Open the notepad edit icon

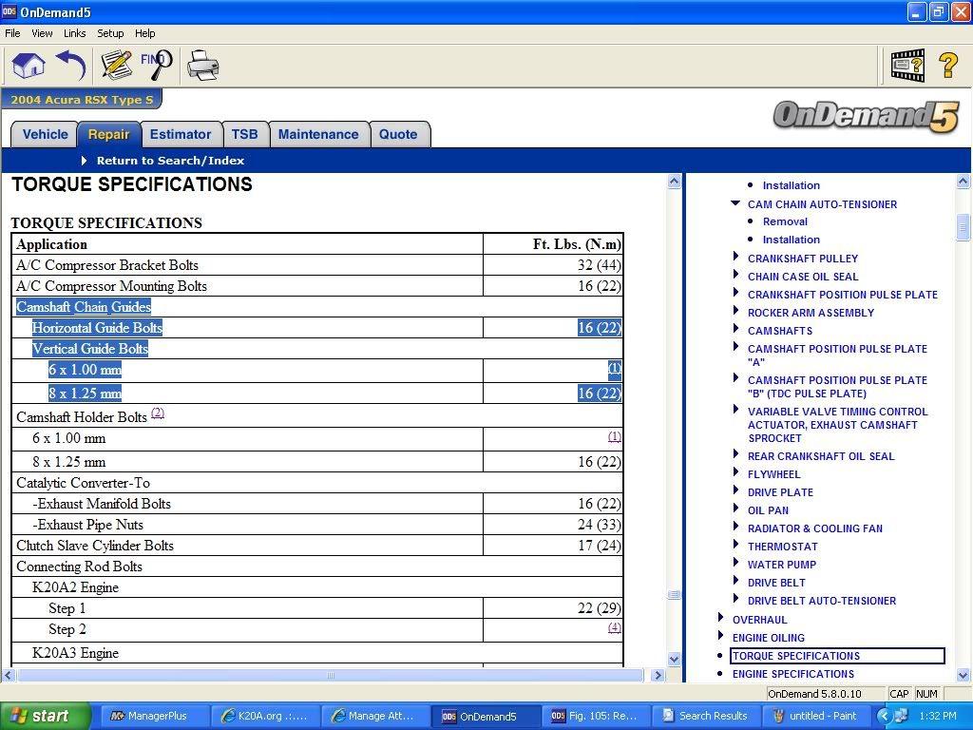point(116,66)
